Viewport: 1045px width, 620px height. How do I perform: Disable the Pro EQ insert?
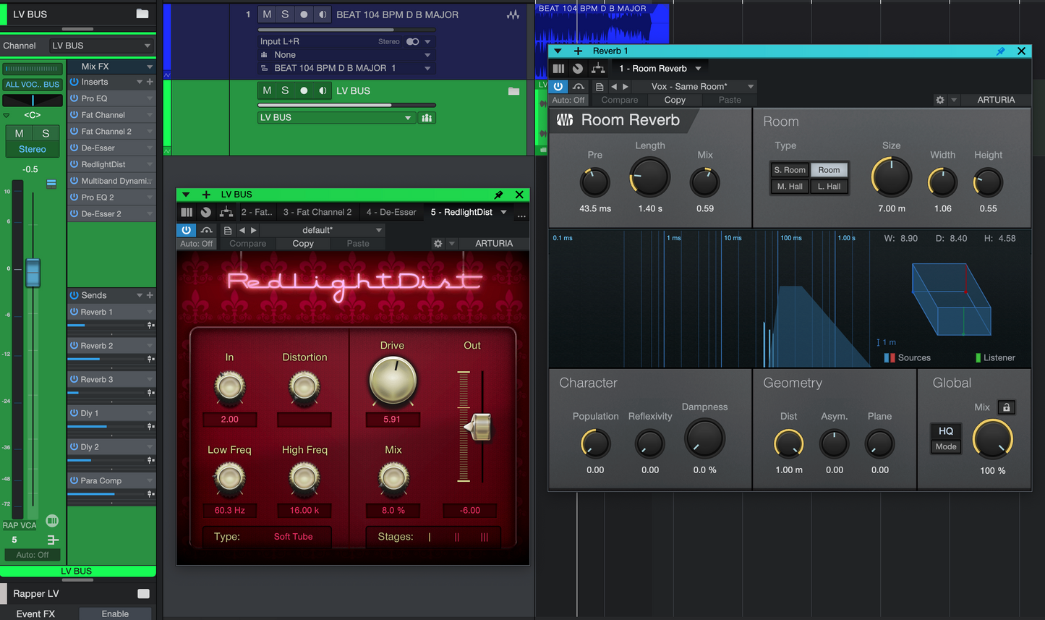74,98
